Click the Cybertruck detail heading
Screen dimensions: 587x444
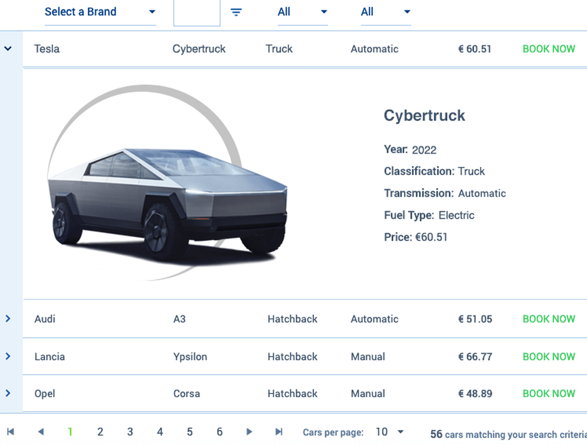tap(424, 116)
